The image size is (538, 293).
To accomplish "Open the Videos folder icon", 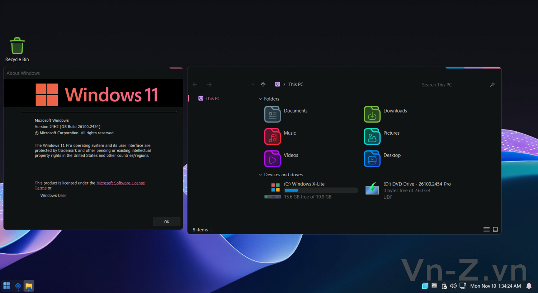I will tap(273, 159).
